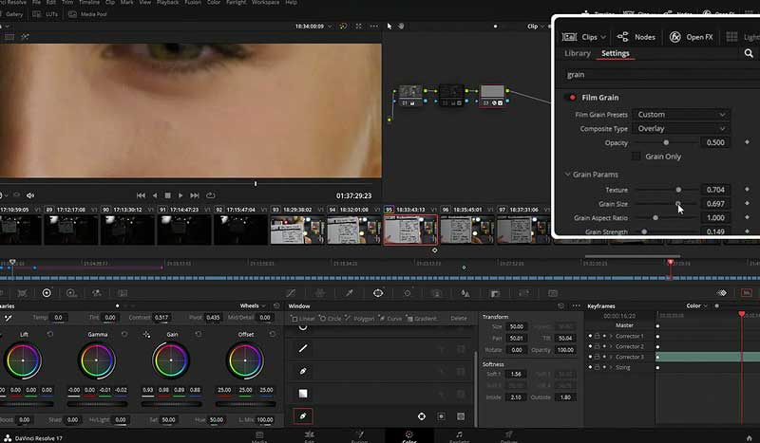Open viewer three-dot options menu

tap(374, 27)
